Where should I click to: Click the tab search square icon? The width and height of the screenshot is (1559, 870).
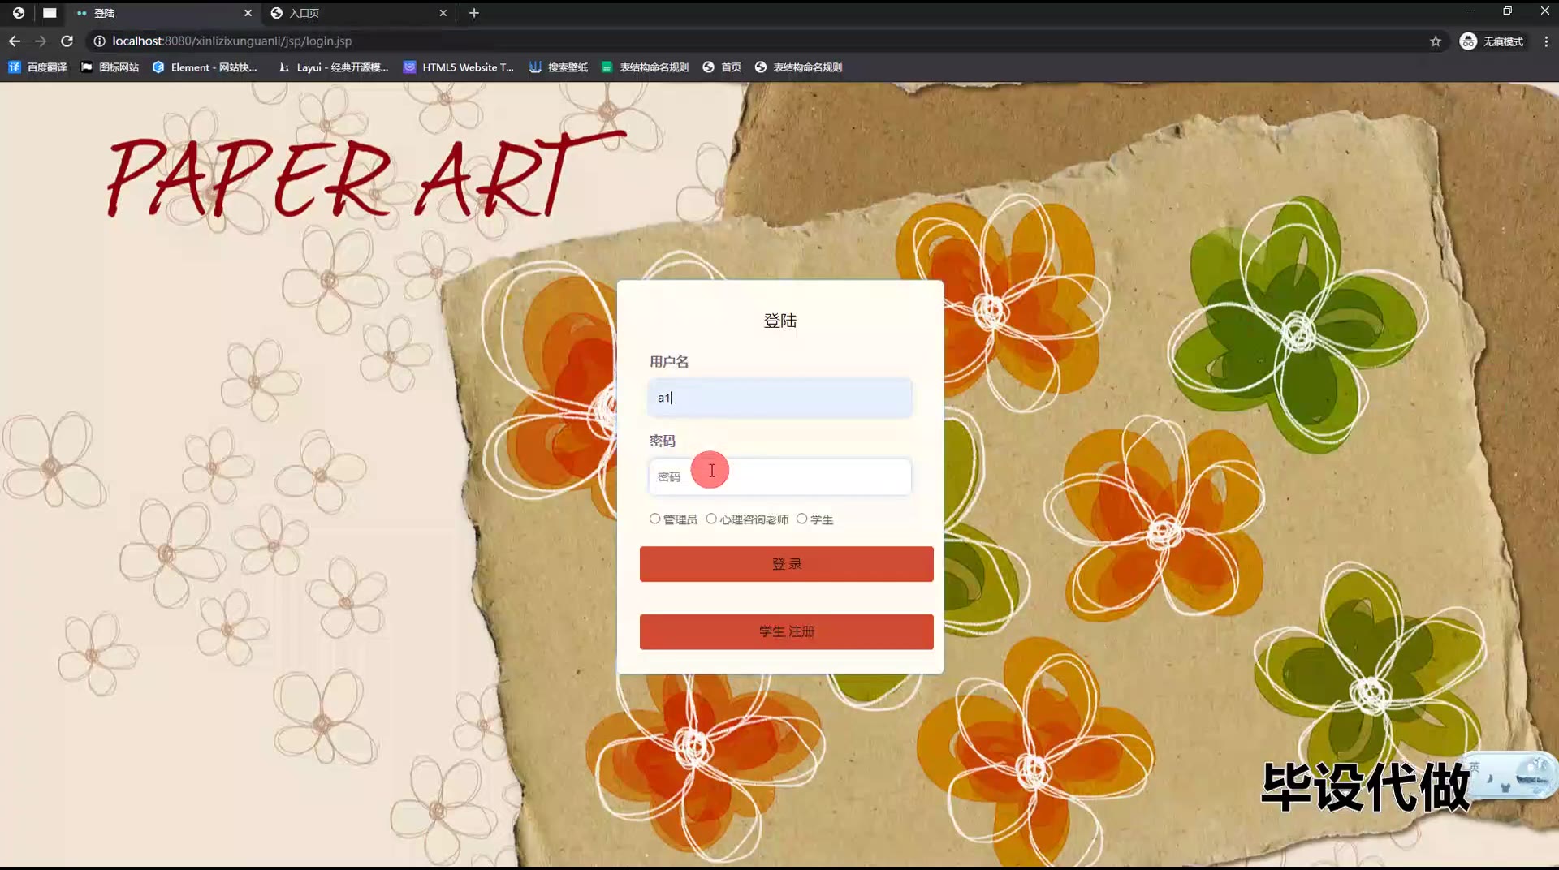pyautogui.click(x=50, y=13)
